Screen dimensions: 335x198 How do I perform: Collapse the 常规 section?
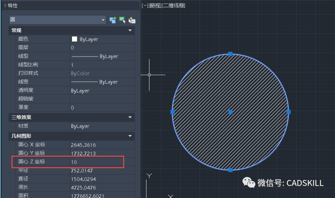(130, 30)
